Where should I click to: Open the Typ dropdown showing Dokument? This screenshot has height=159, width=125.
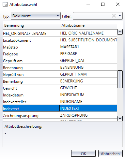(36, 16)
